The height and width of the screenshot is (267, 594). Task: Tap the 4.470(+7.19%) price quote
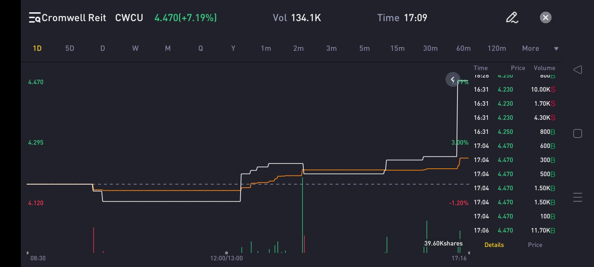pos(186,18)
